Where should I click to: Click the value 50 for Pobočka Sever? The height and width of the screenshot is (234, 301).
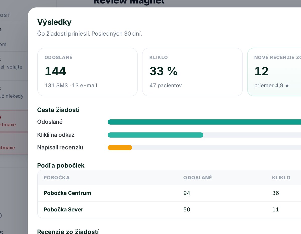tap(187, 210)
